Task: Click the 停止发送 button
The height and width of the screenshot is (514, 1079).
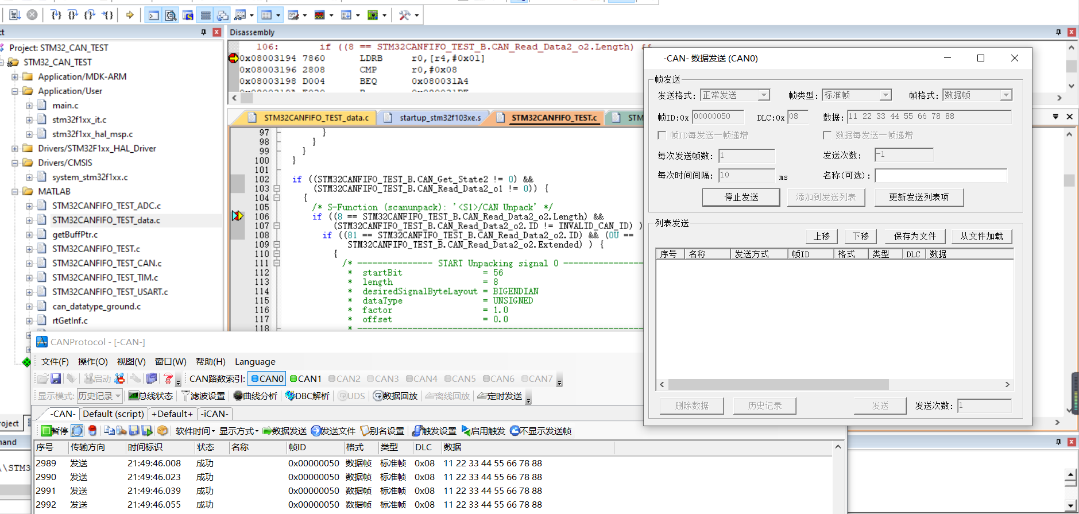Action: click(x=741, y=197)
